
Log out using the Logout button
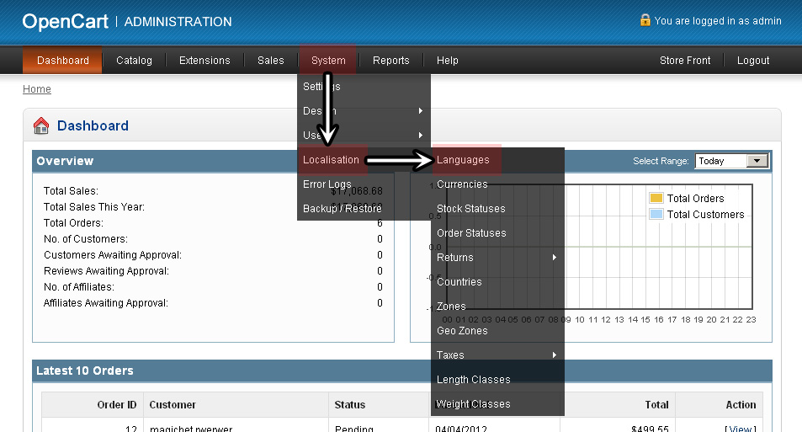tap(753, 61)
